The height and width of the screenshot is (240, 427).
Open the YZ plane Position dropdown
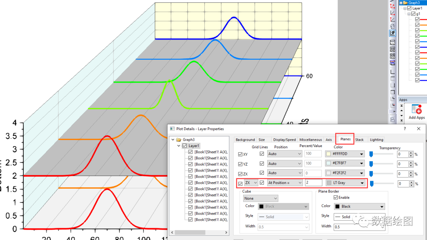284,163
